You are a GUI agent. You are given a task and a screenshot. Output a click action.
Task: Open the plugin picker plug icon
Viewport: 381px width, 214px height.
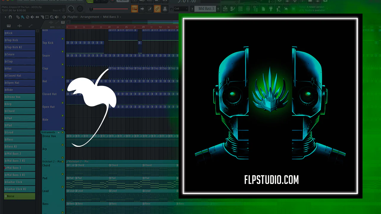[271, 9]
